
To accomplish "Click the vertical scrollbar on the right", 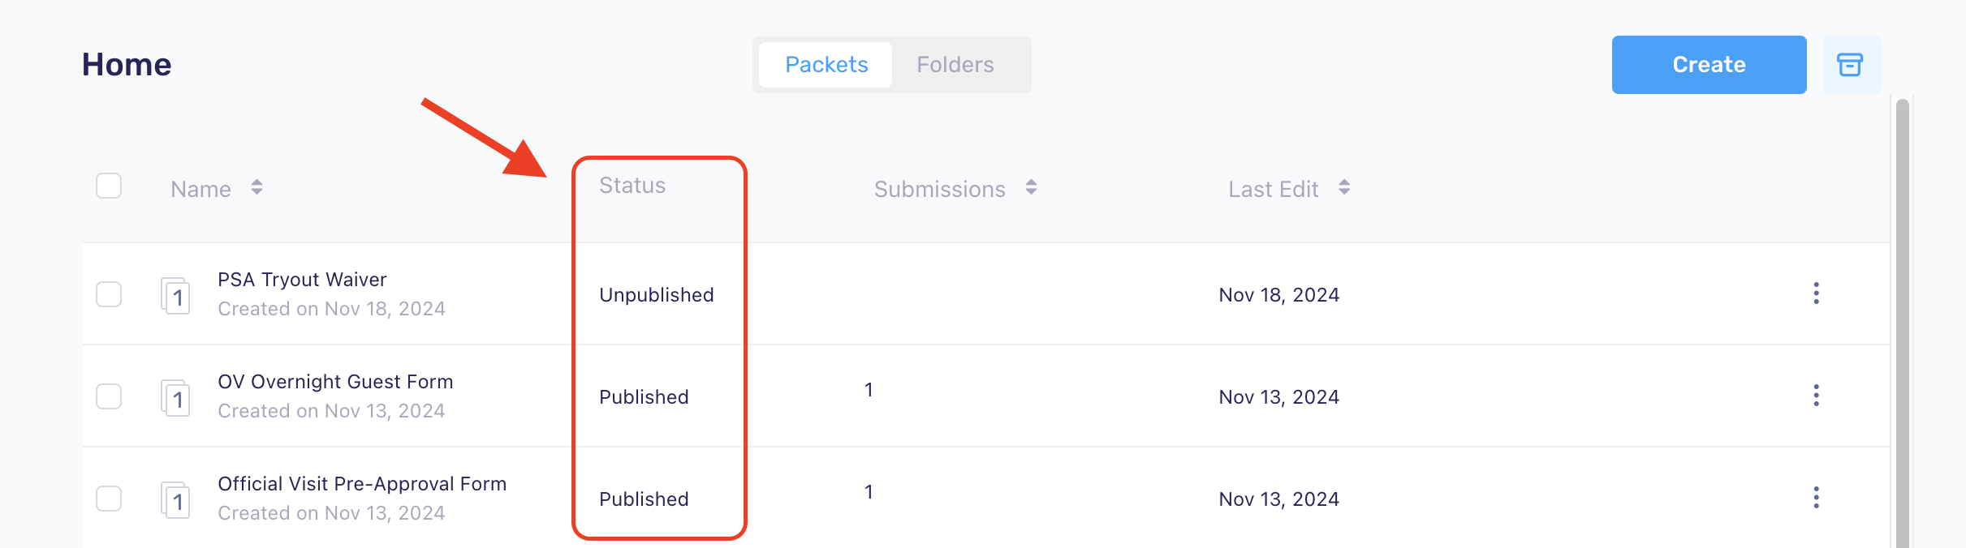I will click(1902, 323).
